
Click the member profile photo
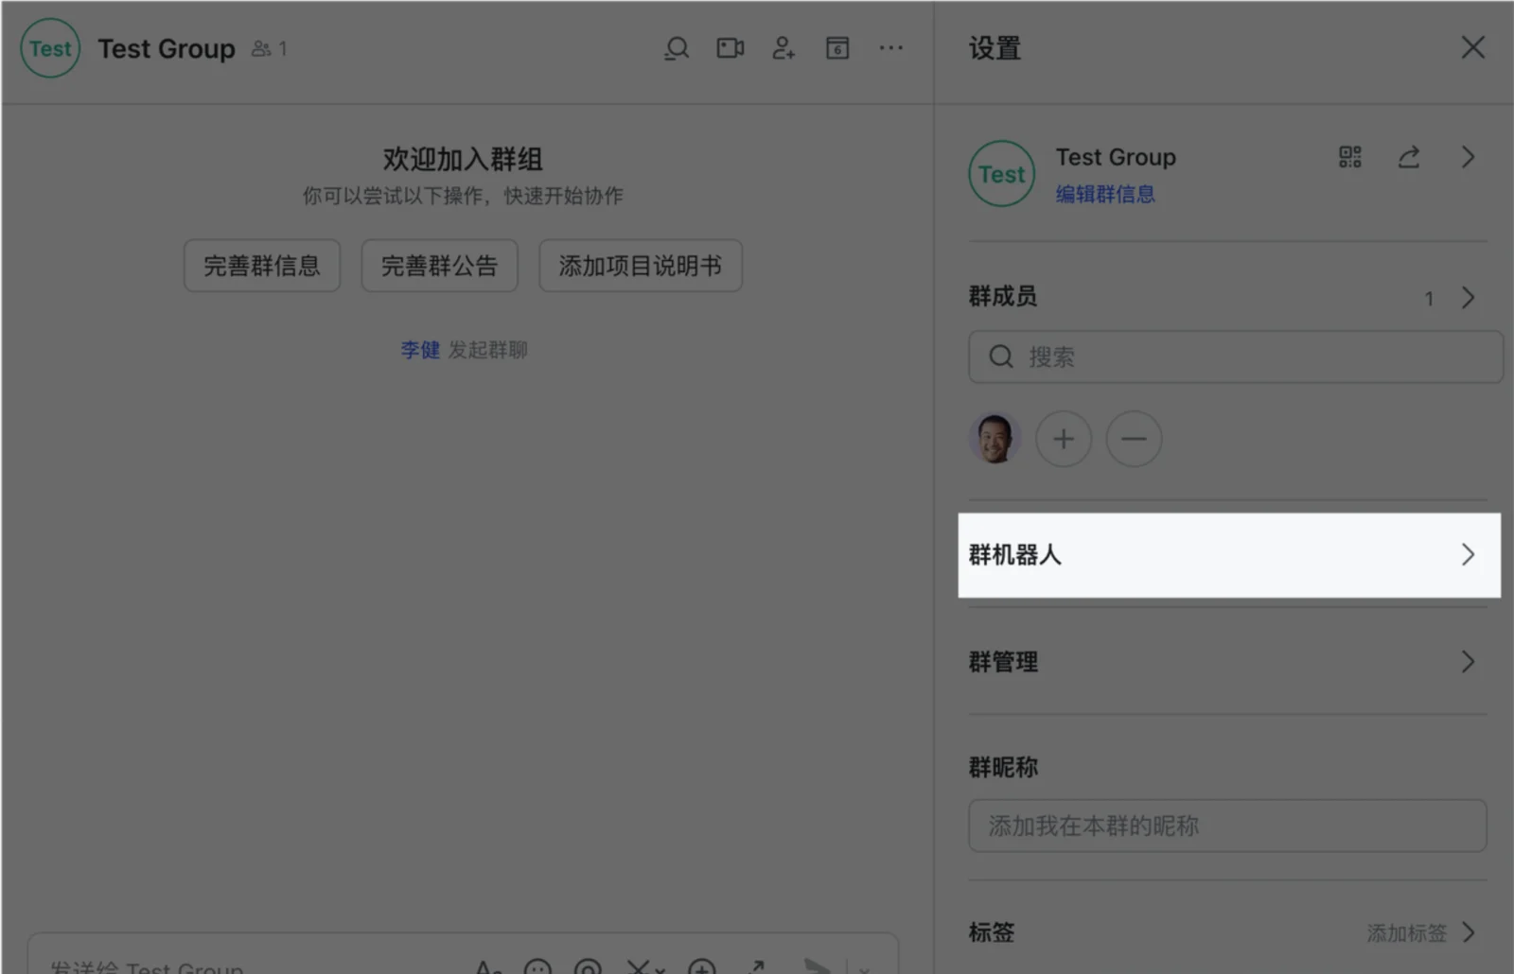tap(995, 439)
